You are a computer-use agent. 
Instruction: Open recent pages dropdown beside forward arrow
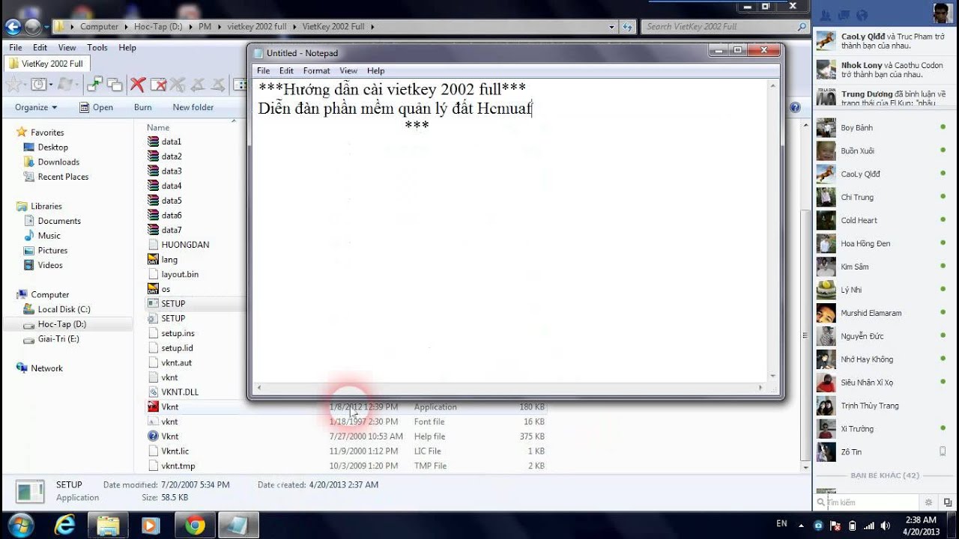(x=46, y=27)
